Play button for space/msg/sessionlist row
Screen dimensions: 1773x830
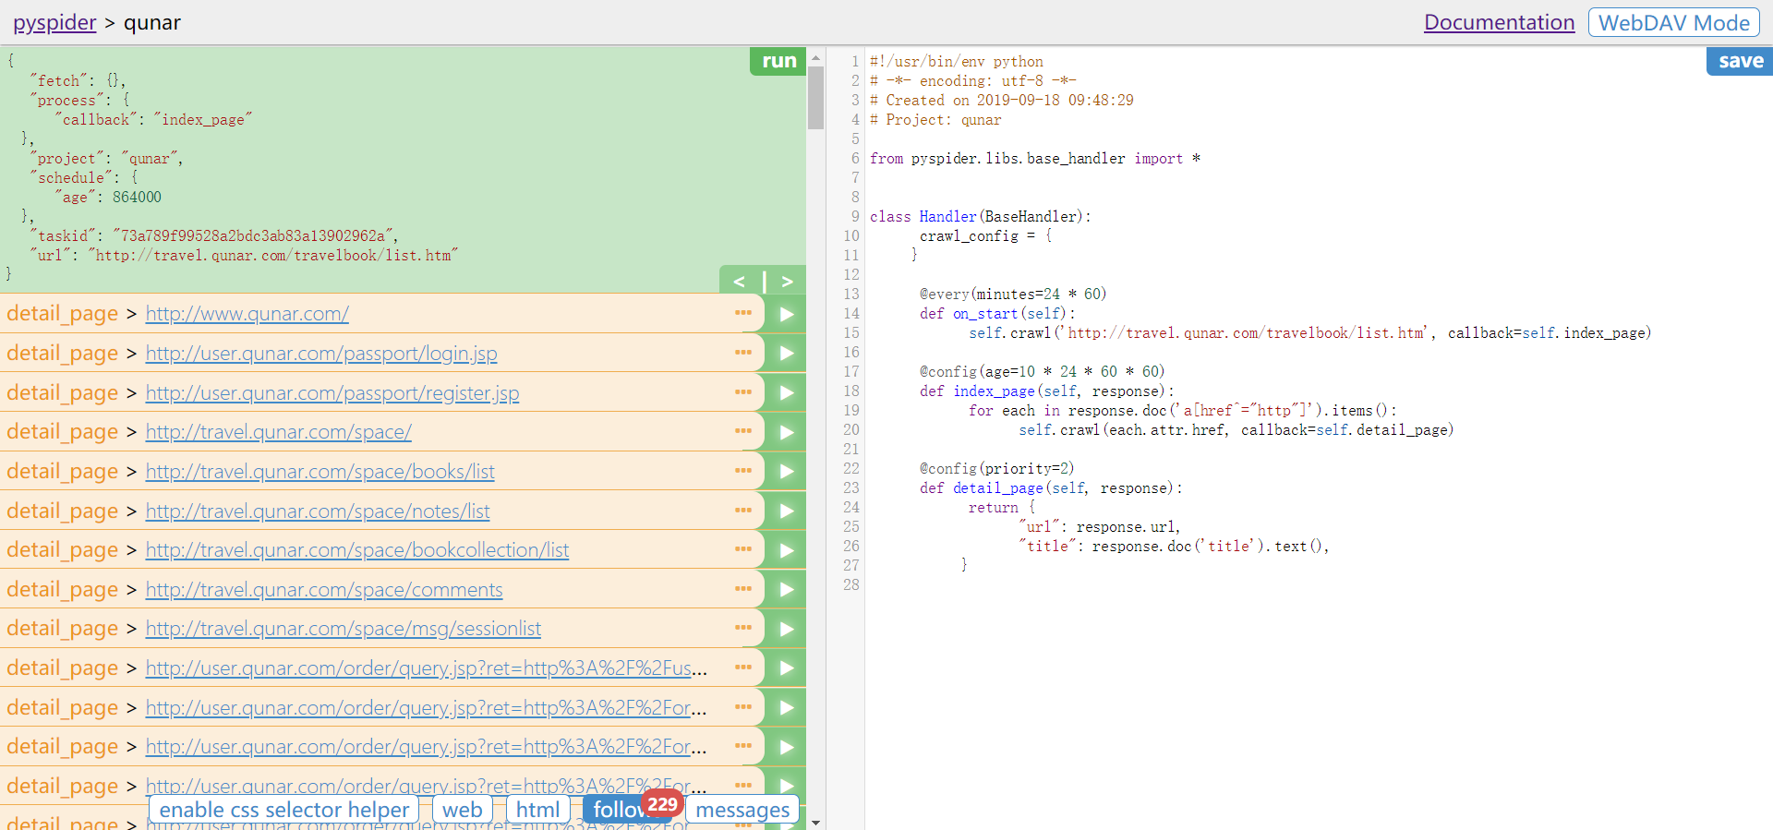pos(785,629)
